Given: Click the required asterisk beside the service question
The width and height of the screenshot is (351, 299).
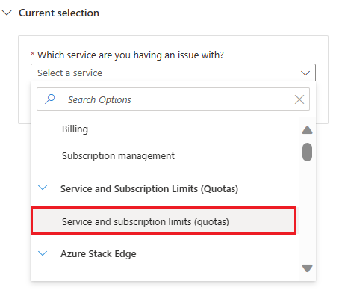Looking at the screenshot, I should [x=33, y=53].
